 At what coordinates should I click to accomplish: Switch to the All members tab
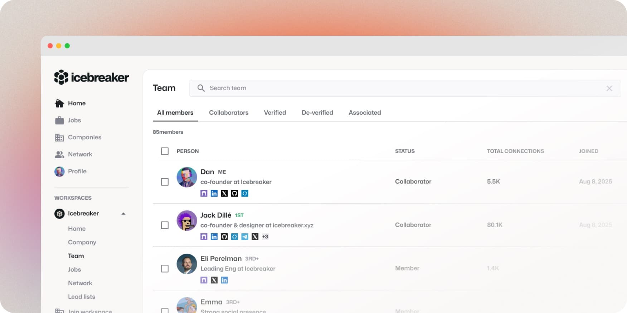pos(175,113)
